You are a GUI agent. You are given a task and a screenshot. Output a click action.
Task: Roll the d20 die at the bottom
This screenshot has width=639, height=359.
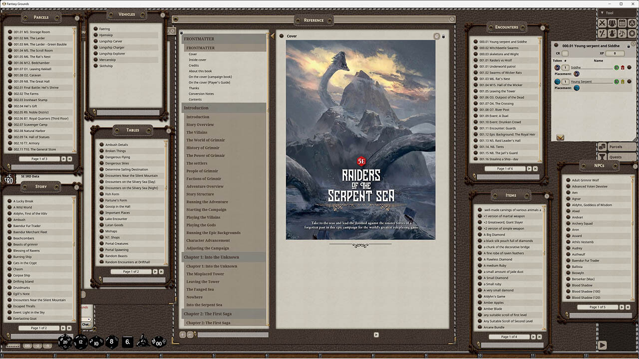[x=64, y=343]
